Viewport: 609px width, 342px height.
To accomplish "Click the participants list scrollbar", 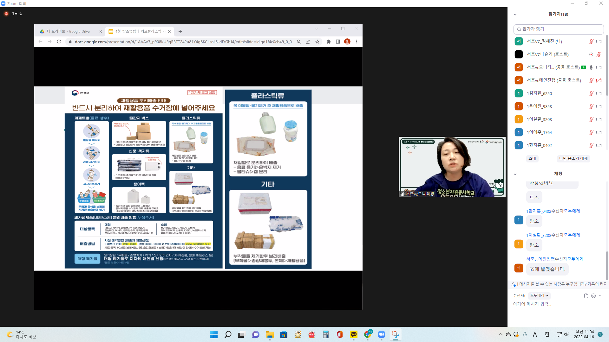I will pos(607,65).
